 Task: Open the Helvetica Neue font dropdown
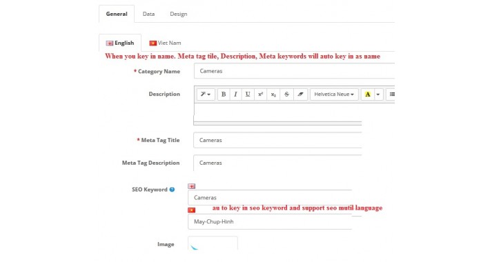pos(334,94)
